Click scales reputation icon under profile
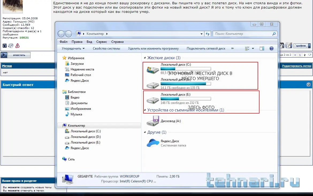313x196 pixels. (x=11, y=46)
